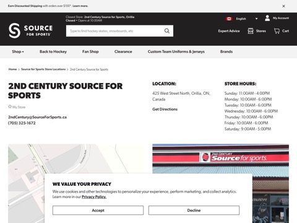
Task: Select Sunday hours text
Action: [x=247, y=94]
